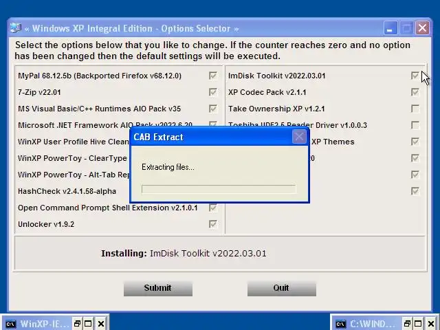440x330 pixels.
Task: Select Microsoft .NET Framework AIO Pack entry
Action: (105, 125)
